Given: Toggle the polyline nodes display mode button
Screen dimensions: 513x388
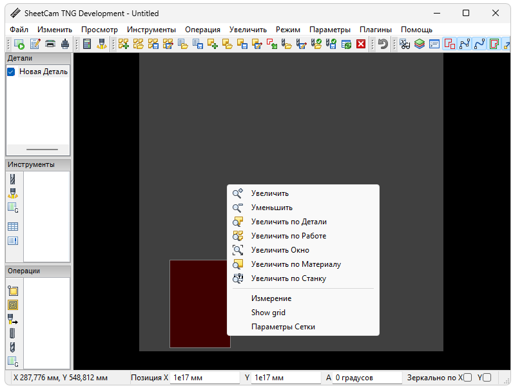Looking at the screenshot, I should (x=465, y=44).
